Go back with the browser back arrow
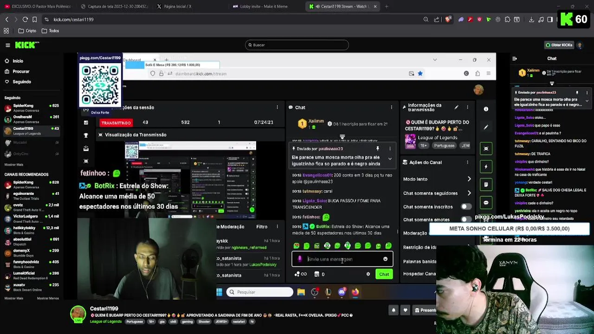 coord(6,19)
